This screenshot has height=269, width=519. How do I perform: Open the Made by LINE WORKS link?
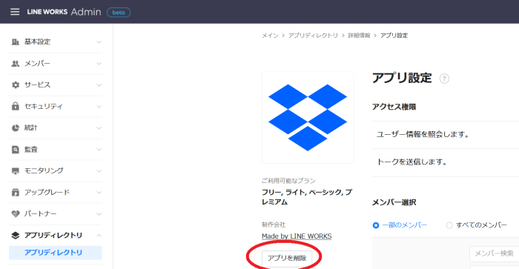[x=297, y=236]
